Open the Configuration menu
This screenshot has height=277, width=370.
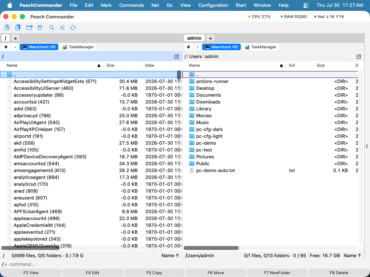pos(213,5)
